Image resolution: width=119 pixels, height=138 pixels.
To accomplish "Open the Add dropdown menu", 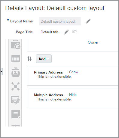I will click(x=44, y=59).
